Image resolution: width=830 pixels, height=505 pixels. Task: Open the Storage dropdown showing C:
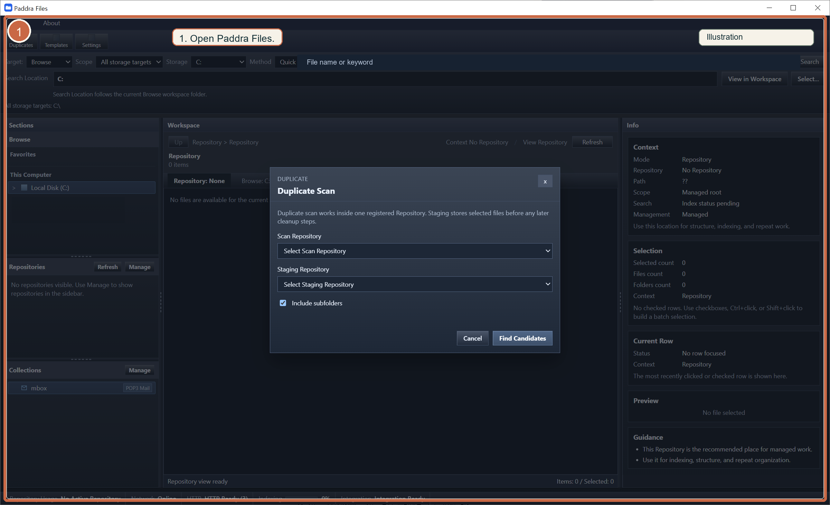click(218, 62)
